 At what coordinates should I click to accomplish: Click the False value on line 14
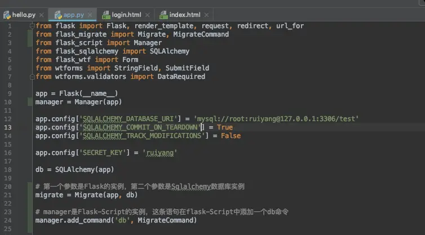[x=231, y=136]
